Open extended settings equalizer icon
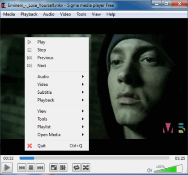 [x=63, y=168]
